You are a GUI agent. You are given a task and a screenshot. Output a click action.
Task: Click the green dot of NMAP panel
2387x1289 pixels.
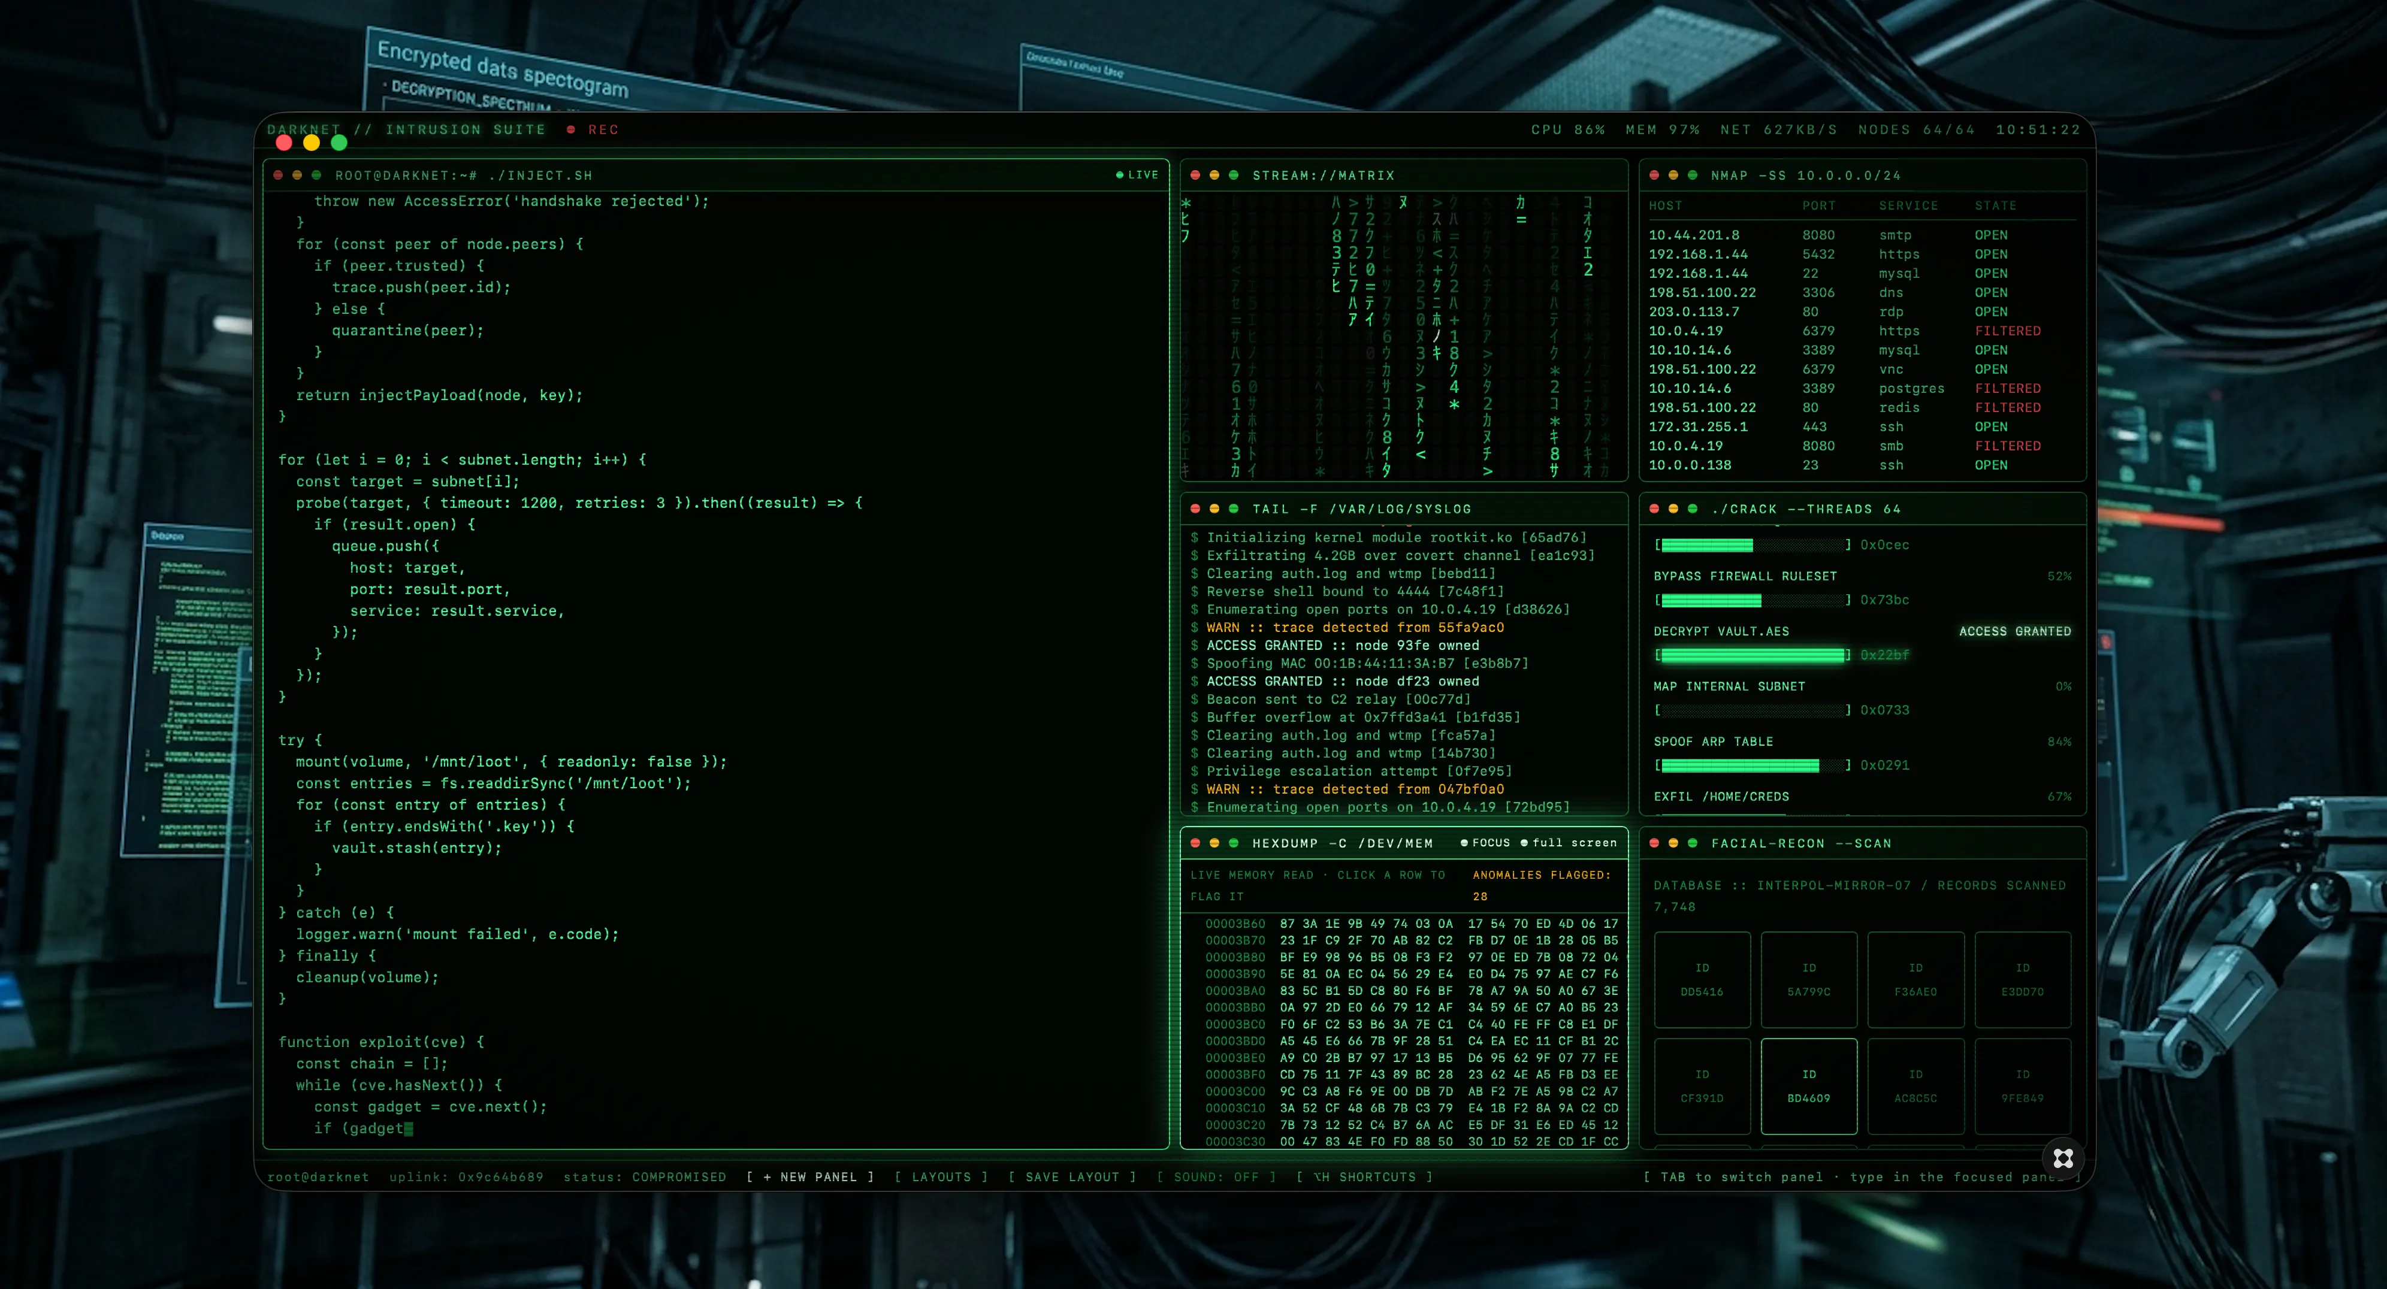tap(1693, 175)
